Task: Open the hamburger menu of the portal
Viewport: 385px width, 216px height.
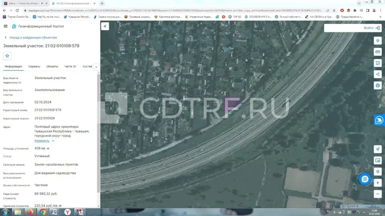Action: point(5,26)
